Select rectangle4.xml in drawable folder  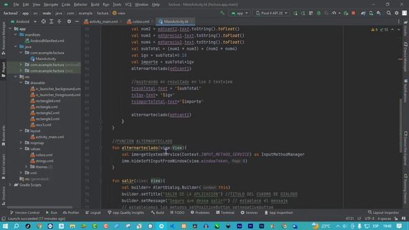48,101
